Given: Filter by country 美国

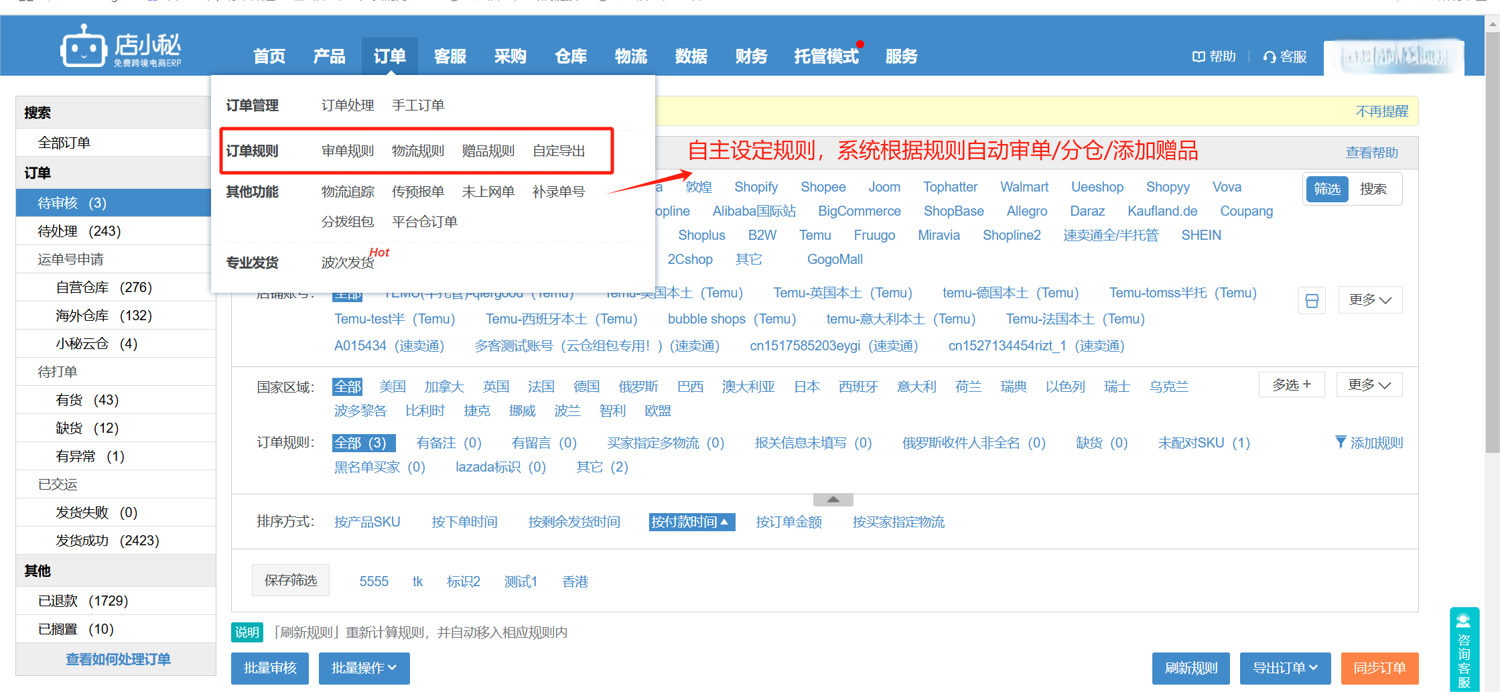Looking at the screenshot, I should click(393, 387).
